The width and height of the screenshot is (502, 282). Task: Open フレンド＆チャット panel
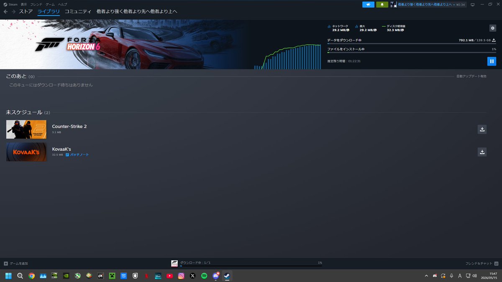pyautogui.click(x=482, y=264)
